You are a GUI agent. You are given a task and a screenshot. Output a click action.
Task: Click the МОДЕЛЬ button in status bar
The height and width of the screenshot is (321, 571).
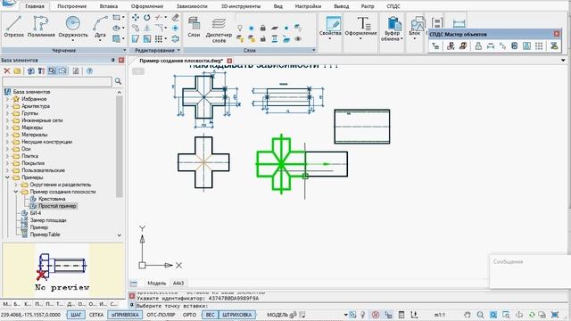click(x=277, y=315)
